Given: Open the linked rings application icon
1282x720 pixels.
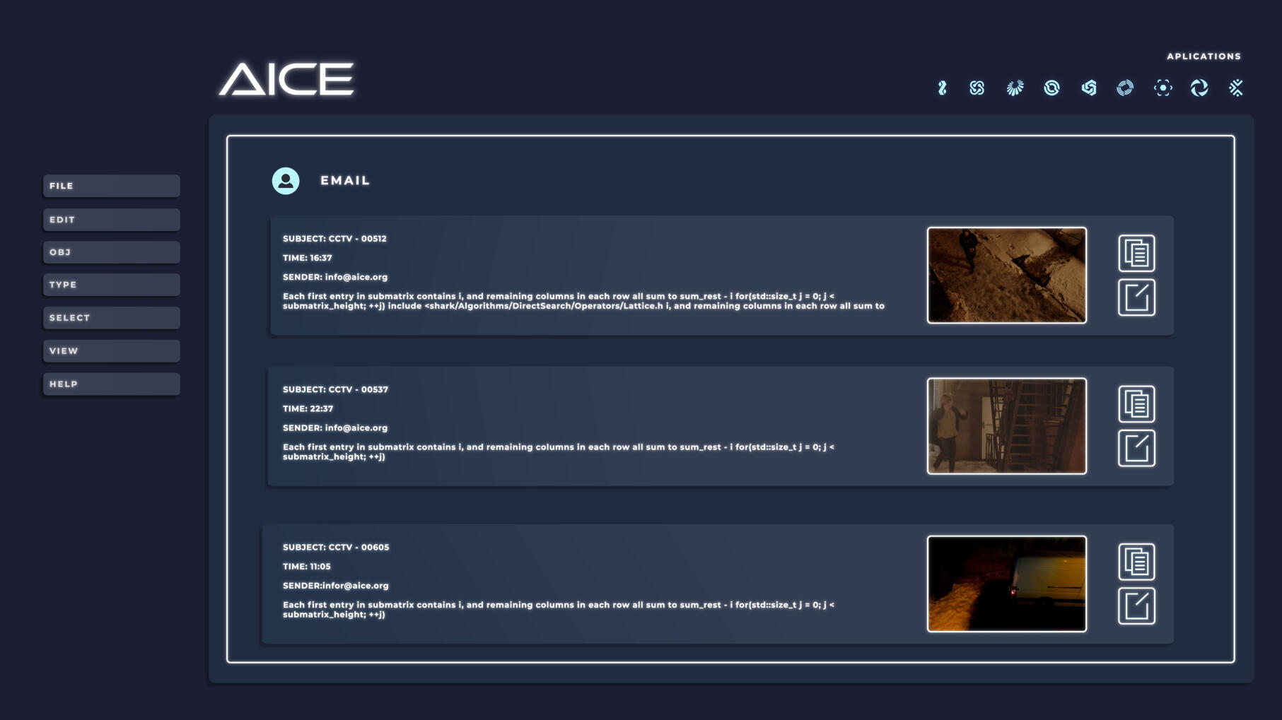Looking at the screenshot, I should pyautogui.click(x=1051, y=88).
